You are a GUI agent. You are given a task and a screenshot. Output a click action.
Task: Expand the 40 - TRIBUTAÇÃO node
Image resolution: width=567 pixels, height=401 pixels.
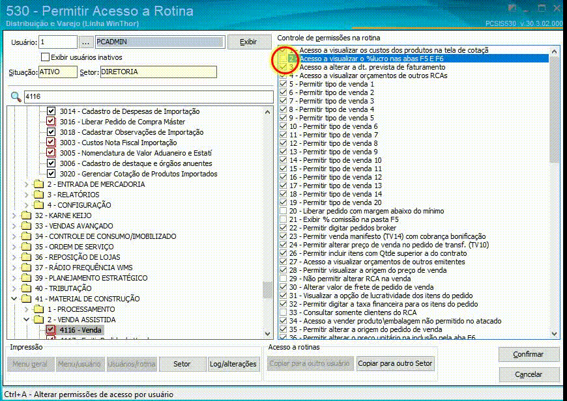click(x=14, y=288)
